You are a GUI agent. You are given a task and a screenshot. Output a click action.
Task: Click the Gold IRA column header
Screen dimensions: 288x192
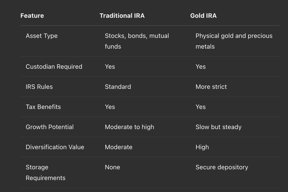[x=203, y=16]
